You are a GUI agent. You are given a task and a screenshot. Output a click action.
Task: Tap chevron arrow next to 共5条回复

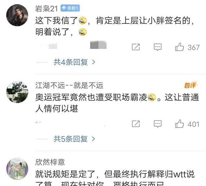pyautogui.click(x=93, y=139)
